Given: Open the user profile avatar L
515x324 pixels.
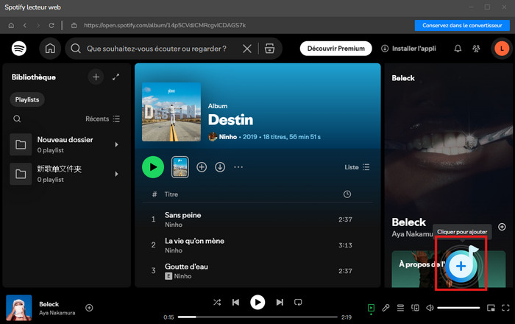Looking at the screenshot, I should pos(502,49).
